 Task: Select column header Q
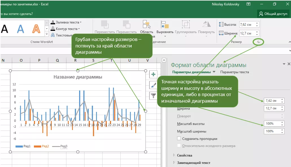point(57,60)
